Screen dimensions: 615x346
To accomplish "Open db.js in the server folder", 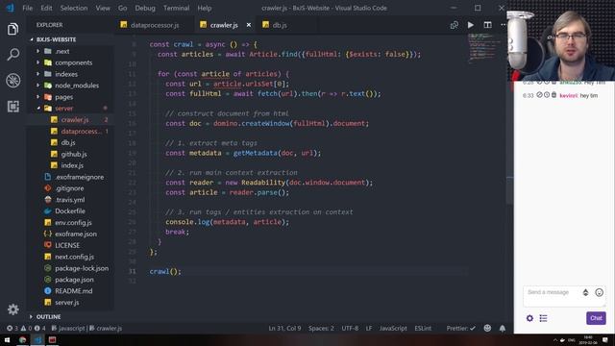I will click(x=68, y=143).
